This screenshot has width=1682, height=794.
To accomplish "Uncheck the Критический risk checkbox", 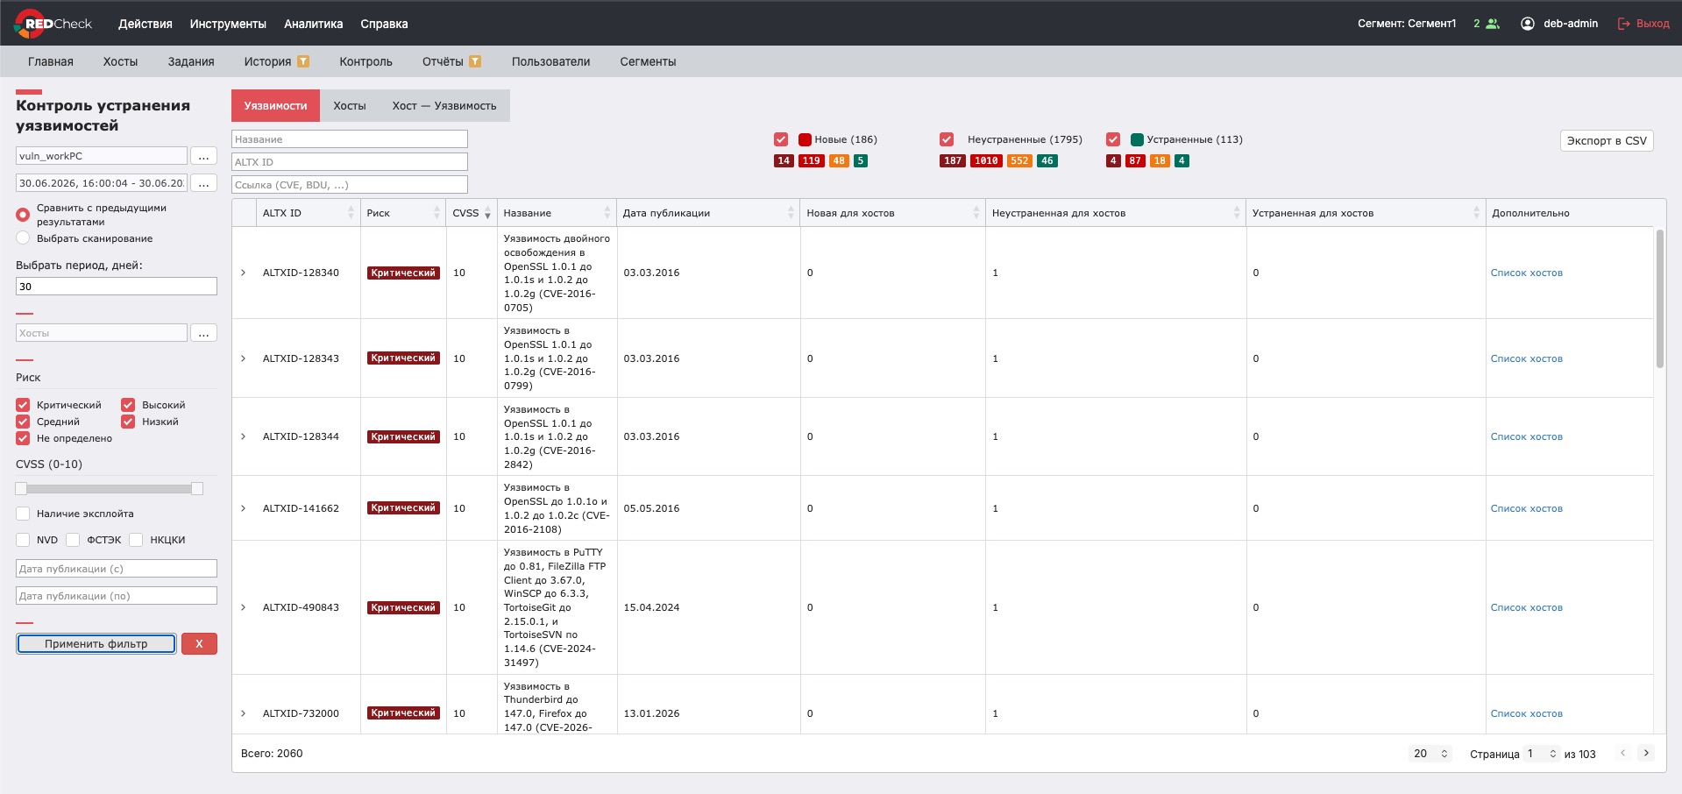I will [23, 405].
